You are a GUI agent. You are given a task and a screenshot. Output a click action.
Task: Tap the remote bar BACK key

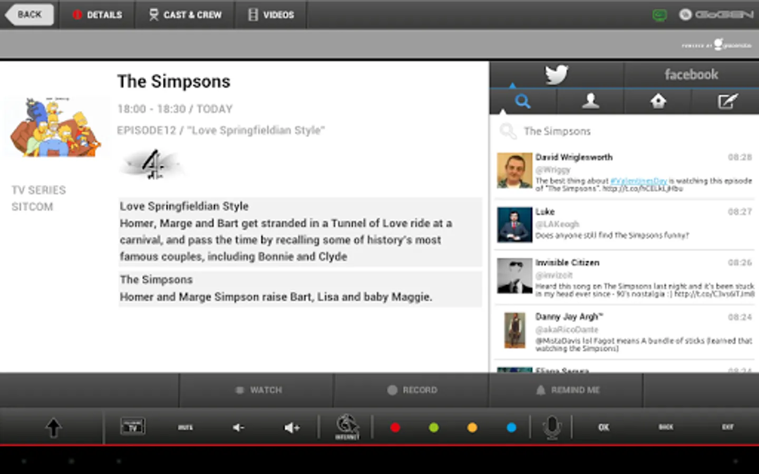click(x=666, y=427)
